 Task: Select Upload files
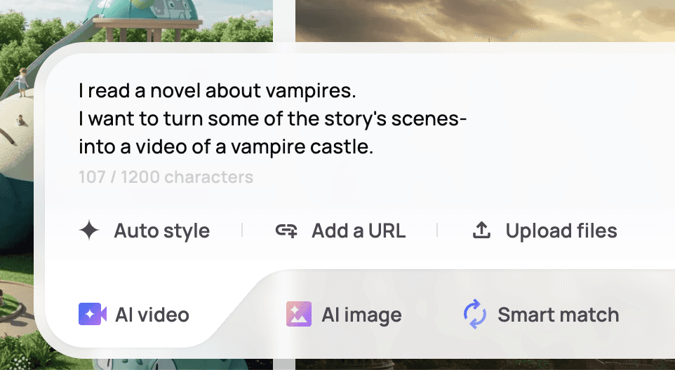[x=545, y=231]
